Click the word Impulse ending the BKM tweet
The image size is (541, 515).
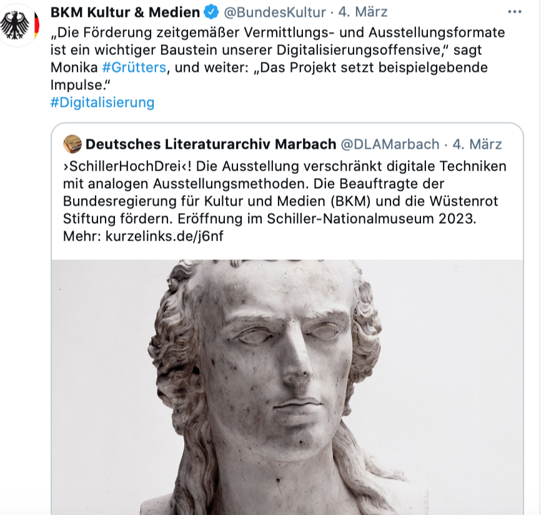click(77, 85)
